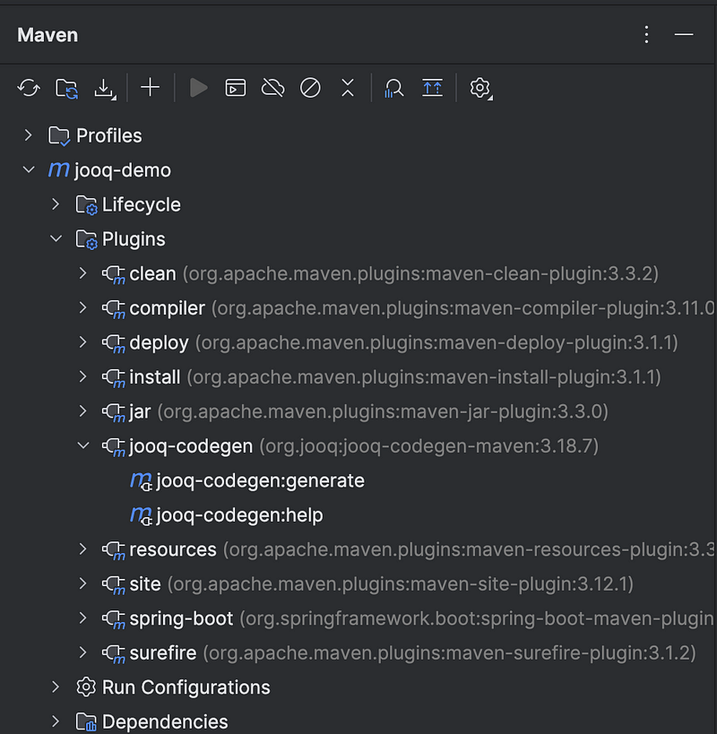Image resolution: width=717 pixels, height=734 pixels.
Task: Collapse the jooq-codegen plugin node
Action: click(x=83, y=446)
